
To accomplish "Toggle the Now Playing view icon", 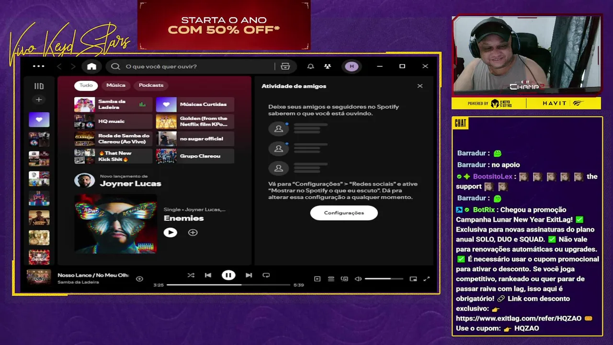I will point(317,279).
